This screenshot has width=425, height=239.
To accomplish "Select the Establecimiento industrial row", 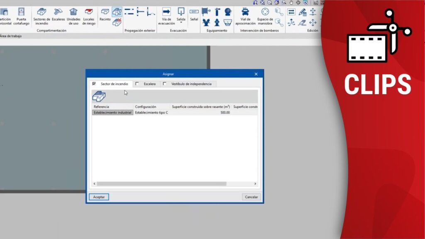I will coord(112,112).
